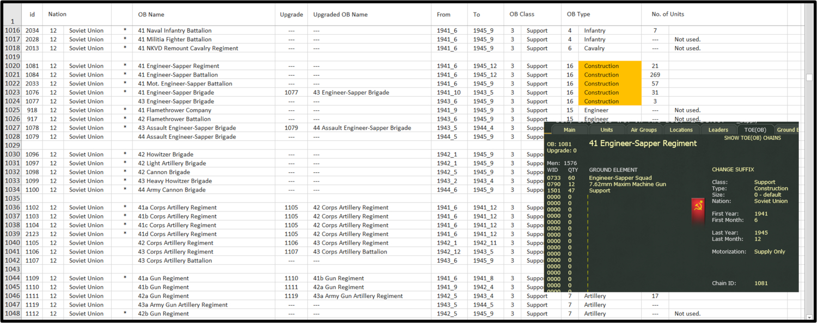Viewport: 817px width, 323px height.
Task: Click the id cell 918
Action: (32, 110)
